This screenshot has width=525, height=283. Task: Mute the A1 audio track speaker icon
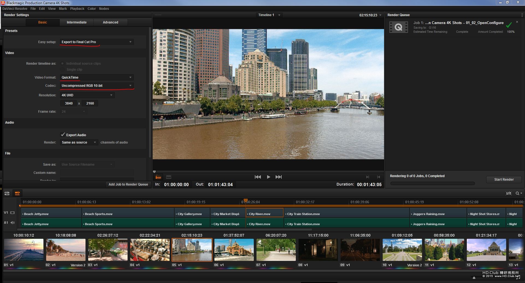point(13,223)
